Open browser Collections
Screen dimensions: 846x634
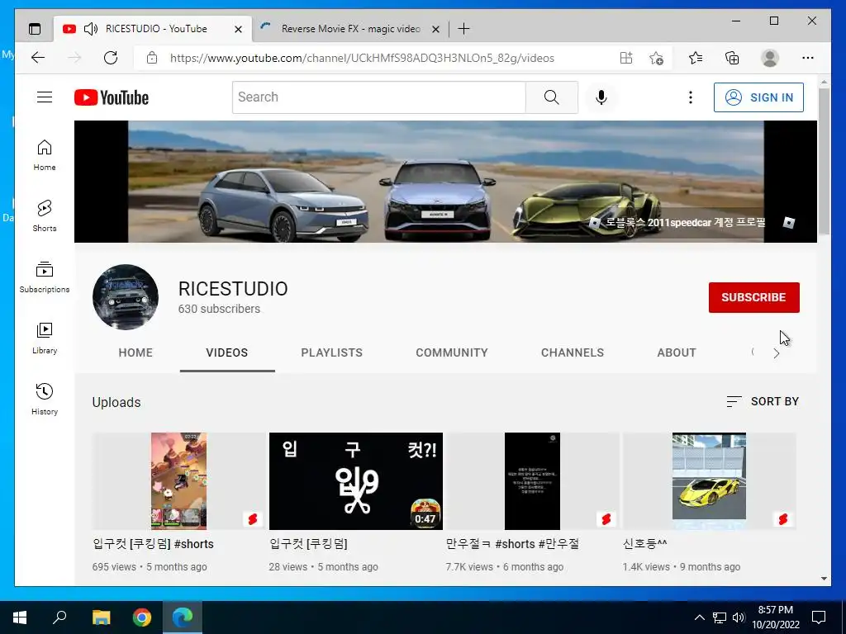point(732,58)
